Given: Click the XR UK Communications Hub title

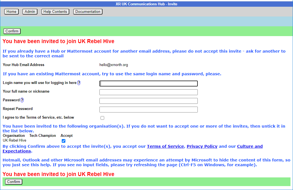Looking at the screenshot, I should pos(146,4).
